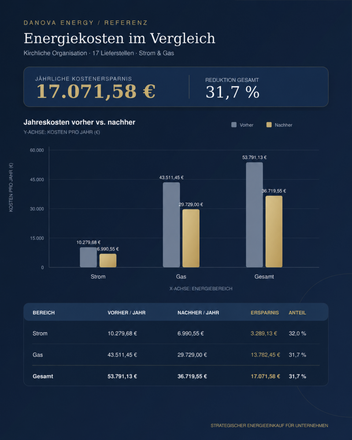Screen dimensions: 352x440
Task: Click the savings cell 3.289,13 €
Action: pos(264,334)
